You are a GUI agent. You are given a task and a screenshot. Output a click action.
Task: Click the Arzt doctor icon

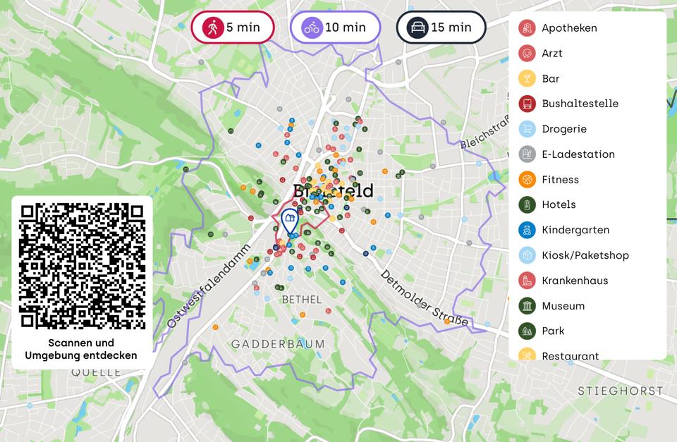[x=527, y=54]
